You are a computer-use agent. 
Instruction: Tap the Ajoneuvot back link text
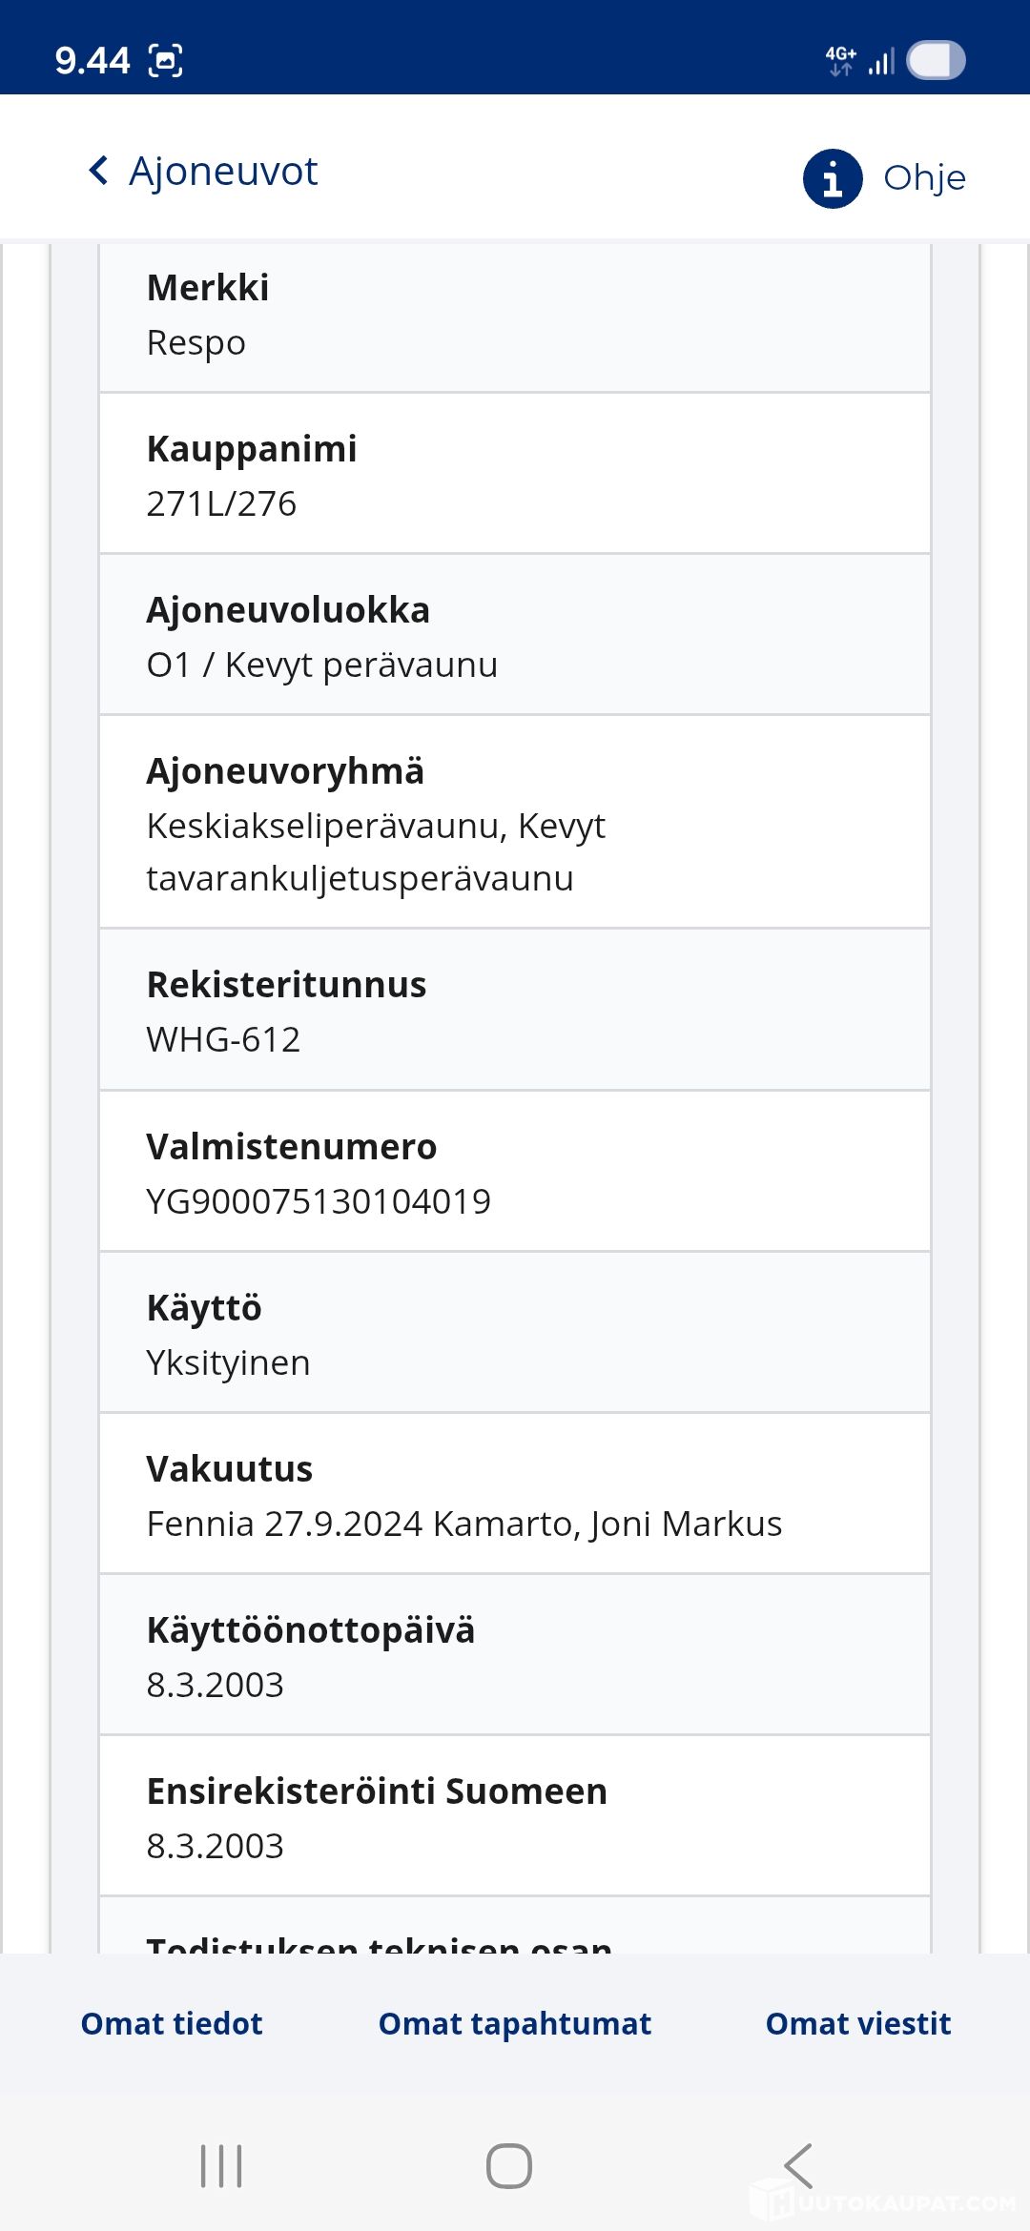[x=223, y=172]
